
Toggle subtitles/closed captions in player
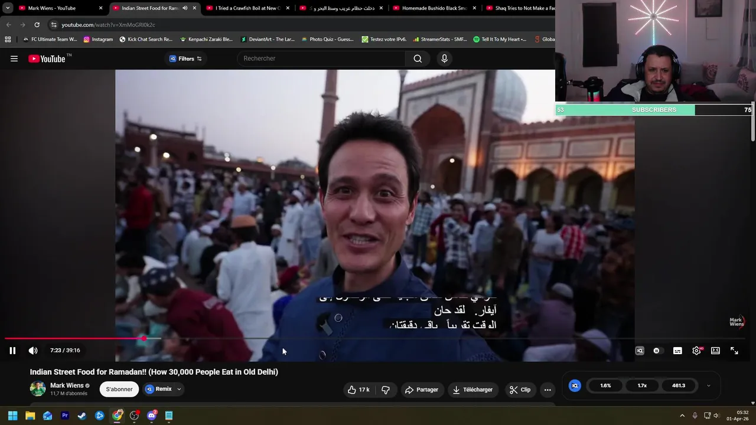(x=677, y=351)
